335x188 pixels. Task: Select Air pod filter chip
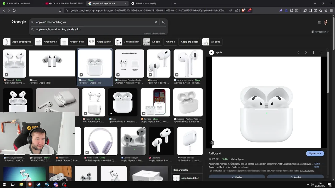click(152, 42)
